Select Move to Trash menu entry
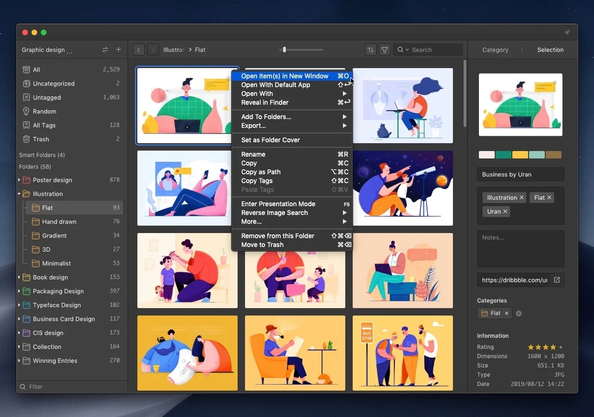The image size is (594, 417). point(262,245)
